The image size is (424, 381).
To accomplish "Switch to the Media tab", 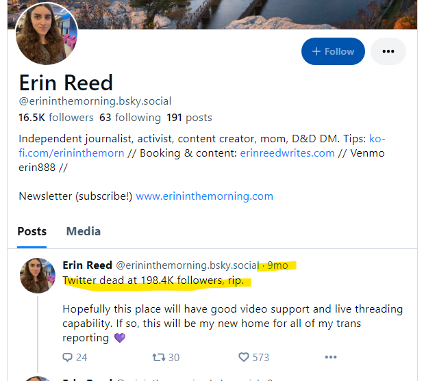I will (84, 232).
